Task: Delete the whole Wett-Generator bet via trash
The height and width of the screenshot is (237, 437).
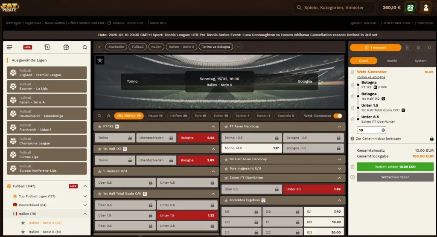Action: (x=352, y=72)
